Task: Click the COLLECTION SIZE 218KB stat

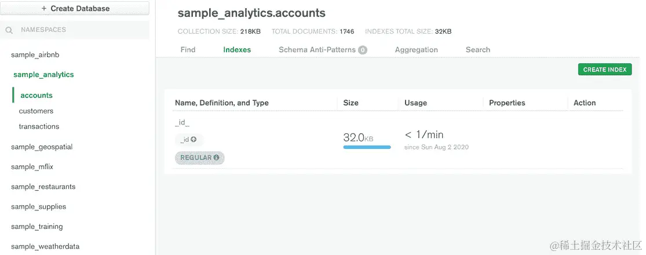Action: click(219, 31)
